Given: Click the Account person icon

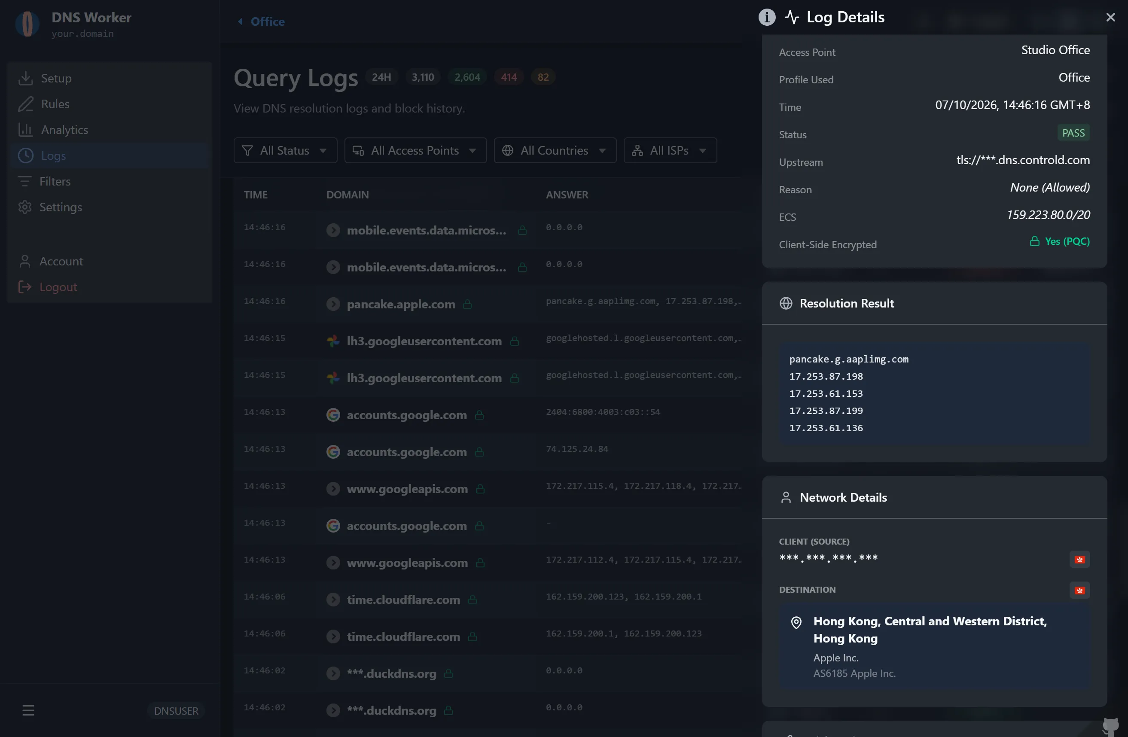Looking at the screenshot, I should pyautogui.click(x=24, y=261).
